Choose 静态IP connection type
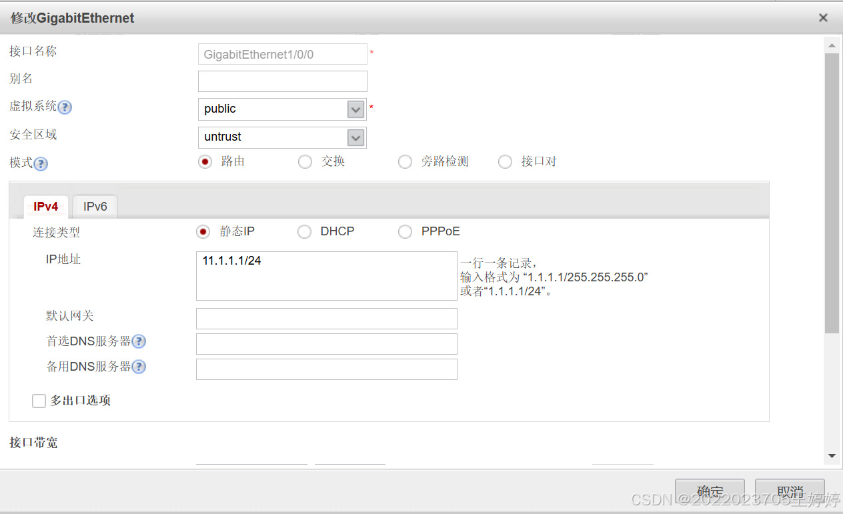The image size is (843, 514). coord(203,231)
